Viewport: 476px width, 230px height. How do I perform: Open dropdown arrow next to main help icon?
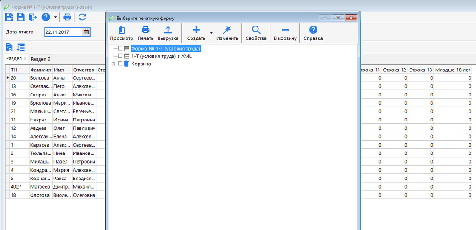click(55, 17)
